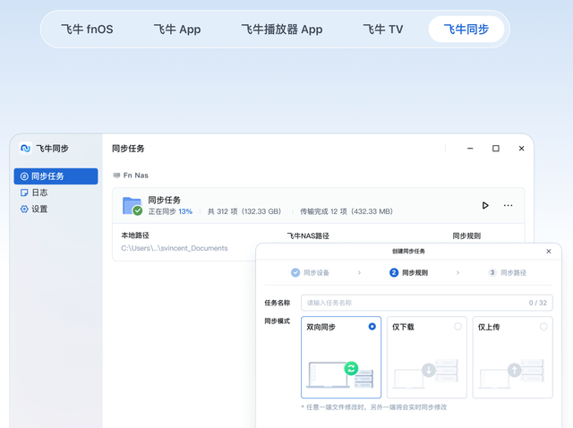Go to the 同步路径 wizard step

pos(508,272)
